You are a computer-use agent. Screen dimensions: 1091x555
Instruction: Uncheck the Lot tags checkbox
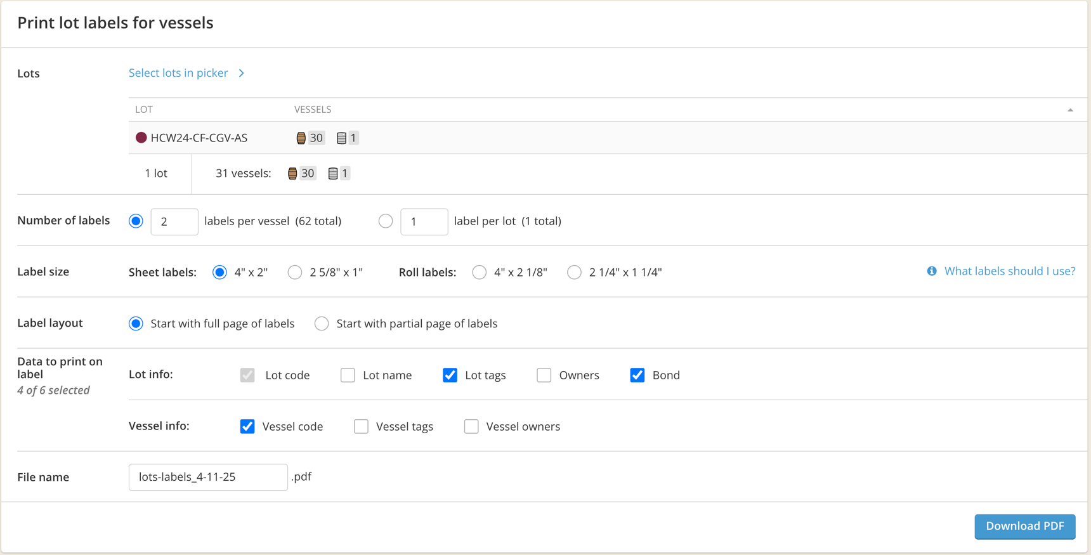(450, 375)
